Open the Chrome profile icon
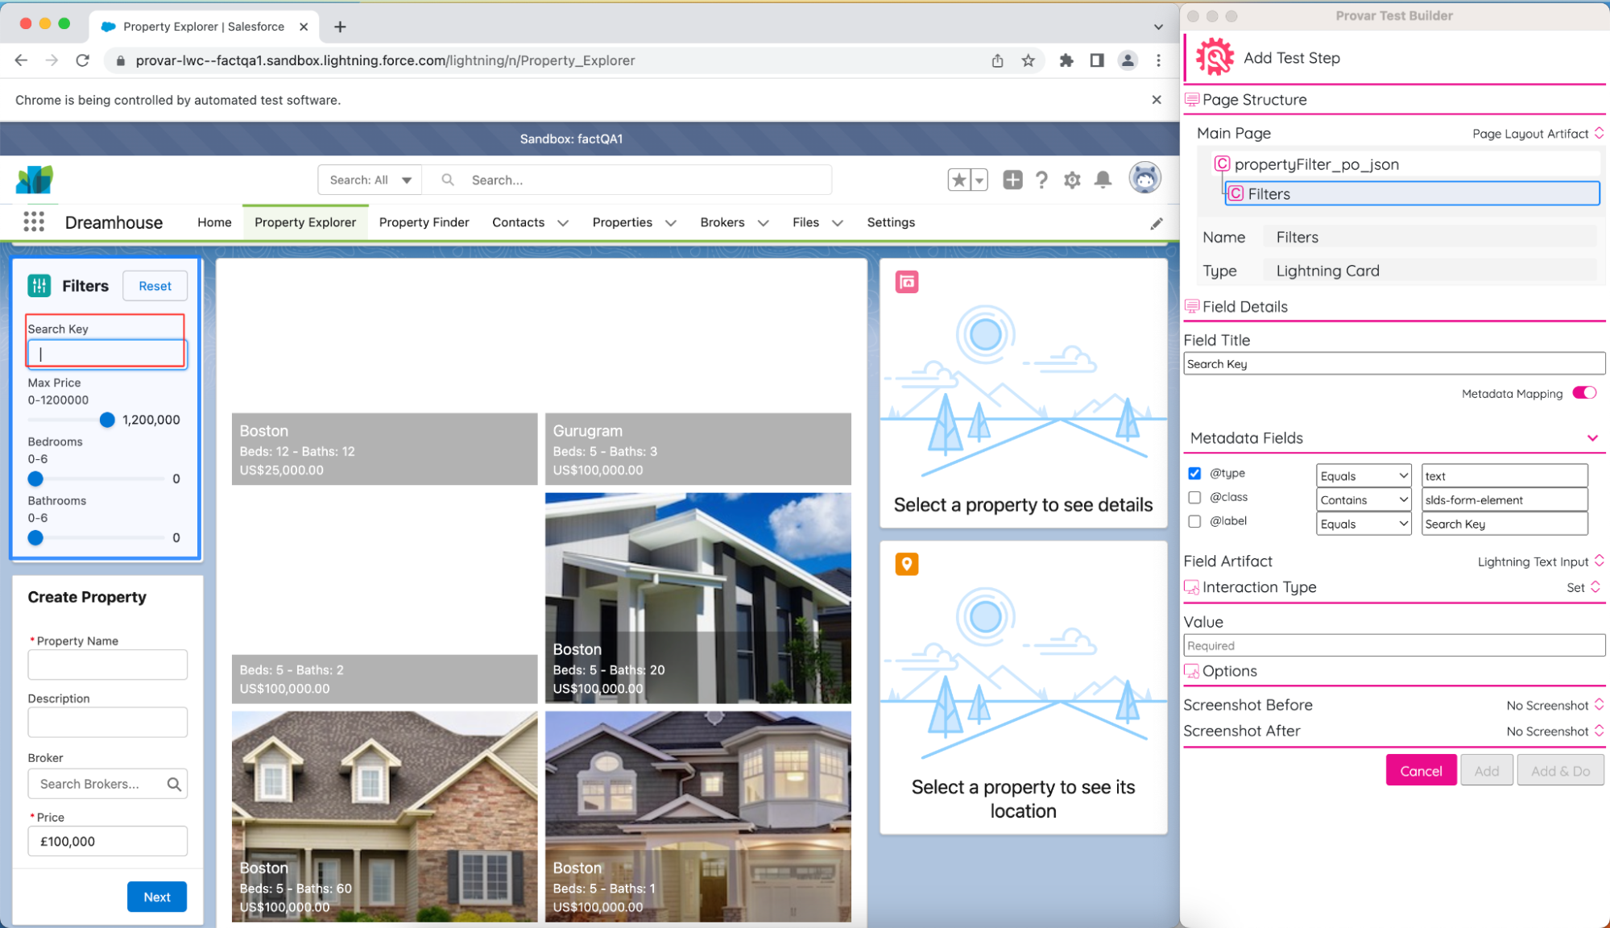 pyautogui.click(x=1128, y=60)
